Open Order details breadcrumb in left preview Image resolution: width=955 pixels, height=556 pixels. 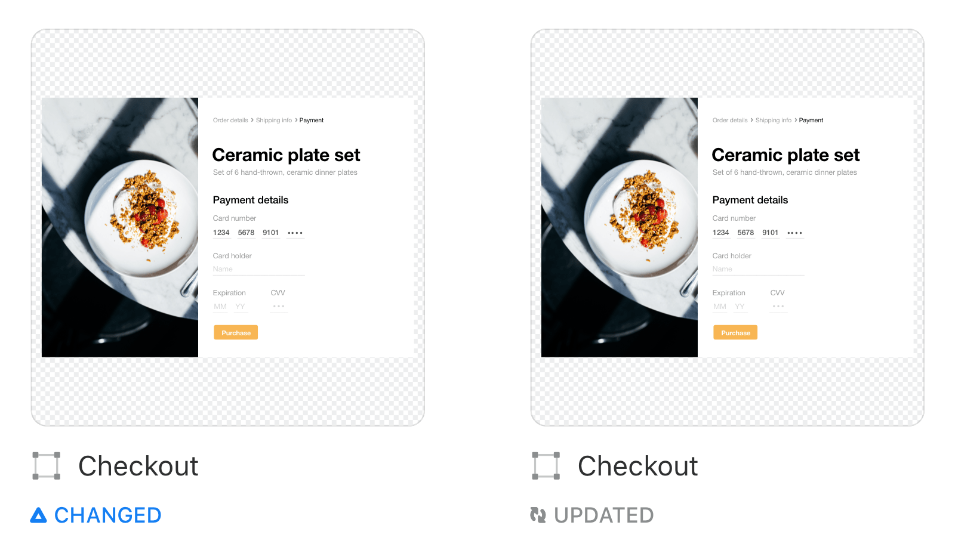[230, 121]
